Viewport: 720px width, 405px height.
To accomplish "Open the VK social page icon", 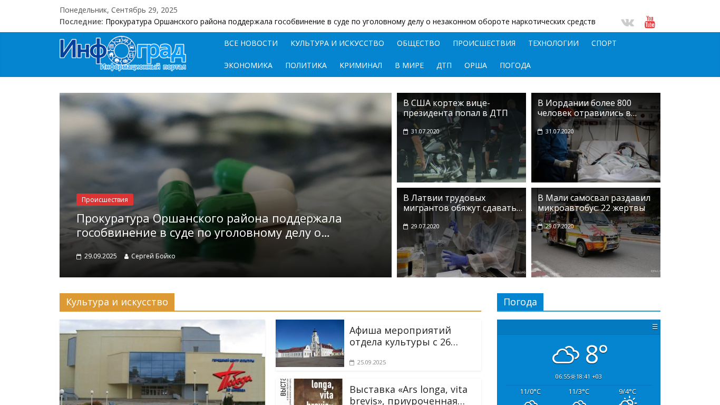I will [627, 23].
